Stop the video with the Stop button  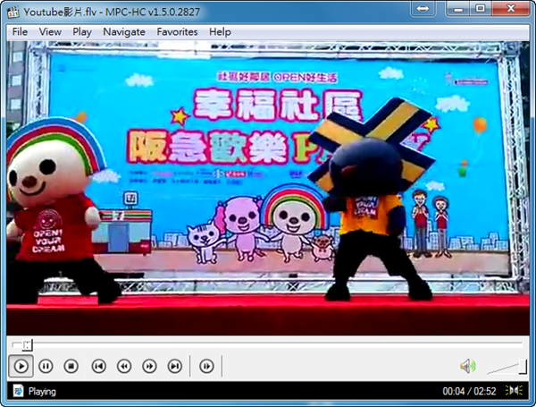[71, 366]
